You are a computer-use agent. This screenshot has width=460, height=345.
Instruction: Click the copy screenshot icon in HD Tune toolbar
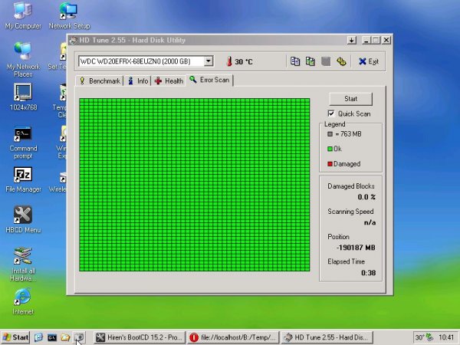(x=310, y=61)
